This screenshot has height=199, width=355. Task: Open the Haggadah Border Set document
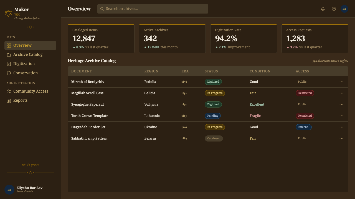[x=88, y=127]
